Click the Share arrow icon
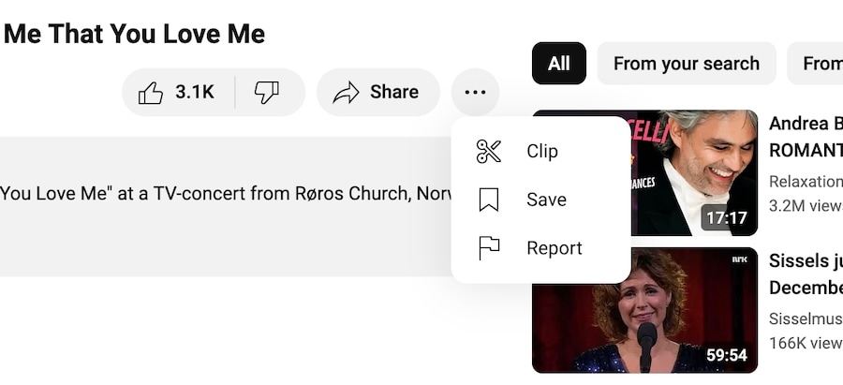Image resolution: width=843 pixels, height=385 pixels. point(346,93)
